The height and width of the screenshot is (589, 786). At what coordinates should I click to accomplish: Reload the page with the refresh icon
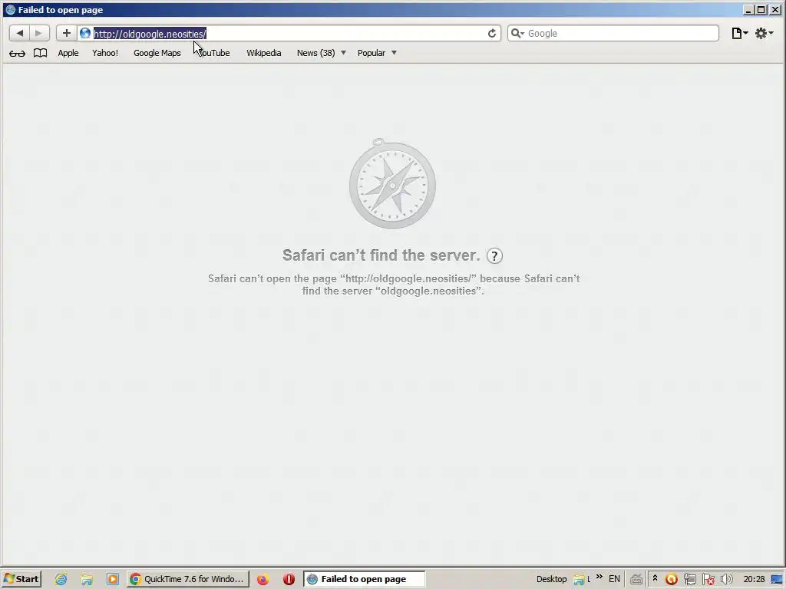click(x=492, y=33)
